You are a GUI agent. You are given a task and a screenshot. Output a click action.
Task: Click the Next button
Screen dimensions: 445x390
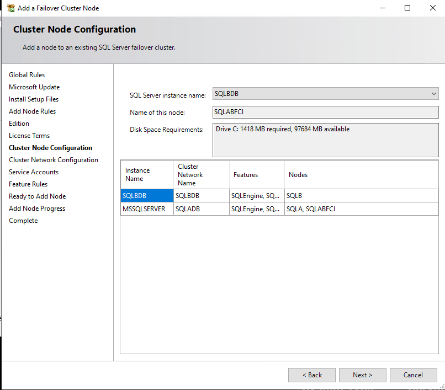tap(362, 375)
